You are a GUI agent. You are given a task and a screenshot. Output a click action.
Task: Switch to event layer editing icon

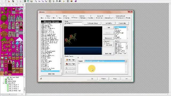coord(32,1)
